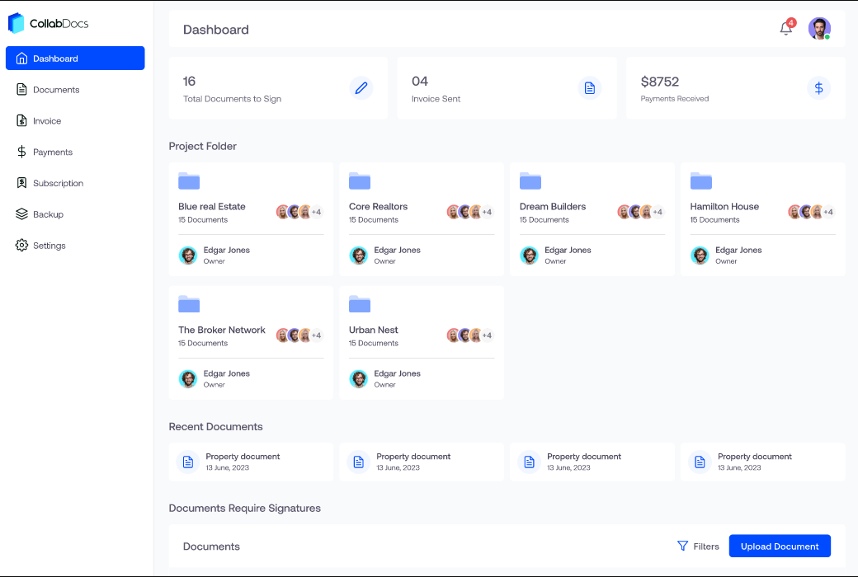Navigate to Payments section
Viewport: 858px width, 577px height.
53,152
